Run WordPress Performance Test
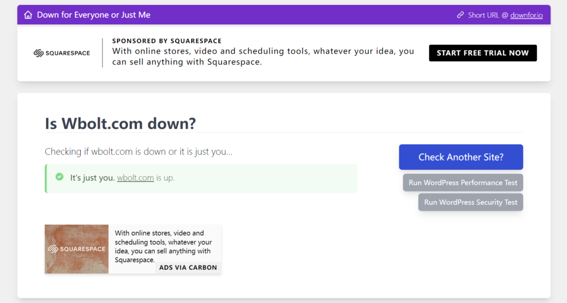The width and height of the screenshot is (567, 303). 463,182
